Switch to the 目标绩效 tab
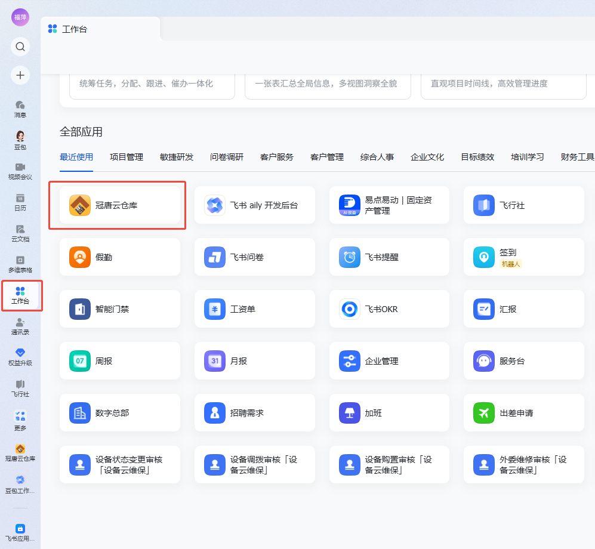595x549 pixels. click(477, 157)
